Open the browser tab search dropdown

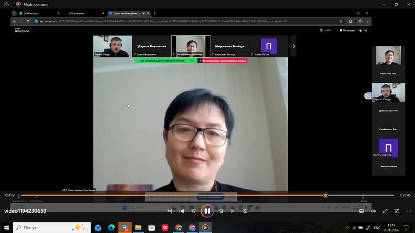tap(14, 13)
